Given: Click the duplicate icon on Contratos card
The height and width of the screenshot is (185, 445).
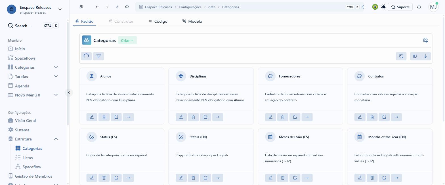Looking at the screenshot, I should click(384, 117).
